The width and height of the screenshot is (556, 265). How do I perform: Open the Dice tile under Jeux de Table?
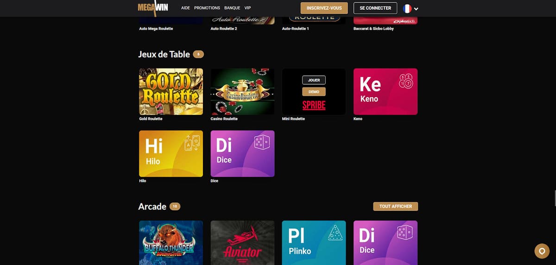242,154
